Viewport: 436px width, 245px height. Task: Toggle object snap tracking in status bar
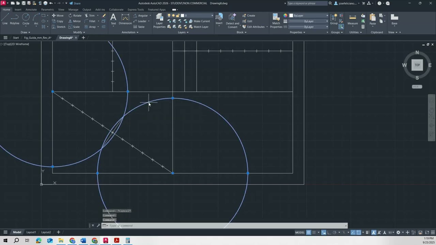[353, 232]
